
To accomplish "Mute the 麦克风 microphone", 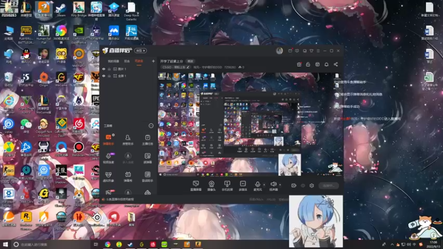I will [257, 186].
